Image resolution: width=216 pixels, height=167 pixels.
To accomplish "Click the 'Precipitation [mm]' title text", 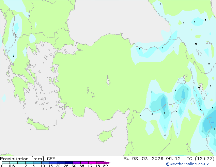I will 22,159.
